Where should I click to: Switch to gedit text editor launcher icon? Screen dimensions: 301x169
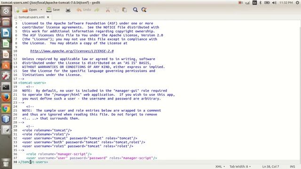(6, 131)
